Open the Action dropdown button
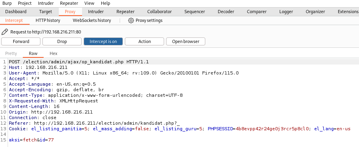 pos(144,41)
